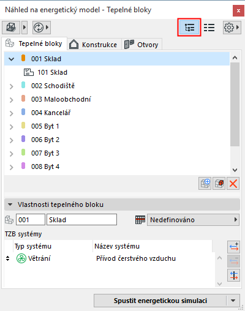Viewport: 245px width, 311px height.
Task: Expand the 004 Kancelář block
Action: tap(12, 113)
